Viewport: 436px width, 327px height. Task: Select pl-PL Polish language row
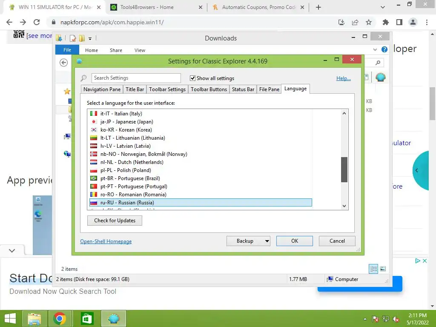tap(201, 170)
